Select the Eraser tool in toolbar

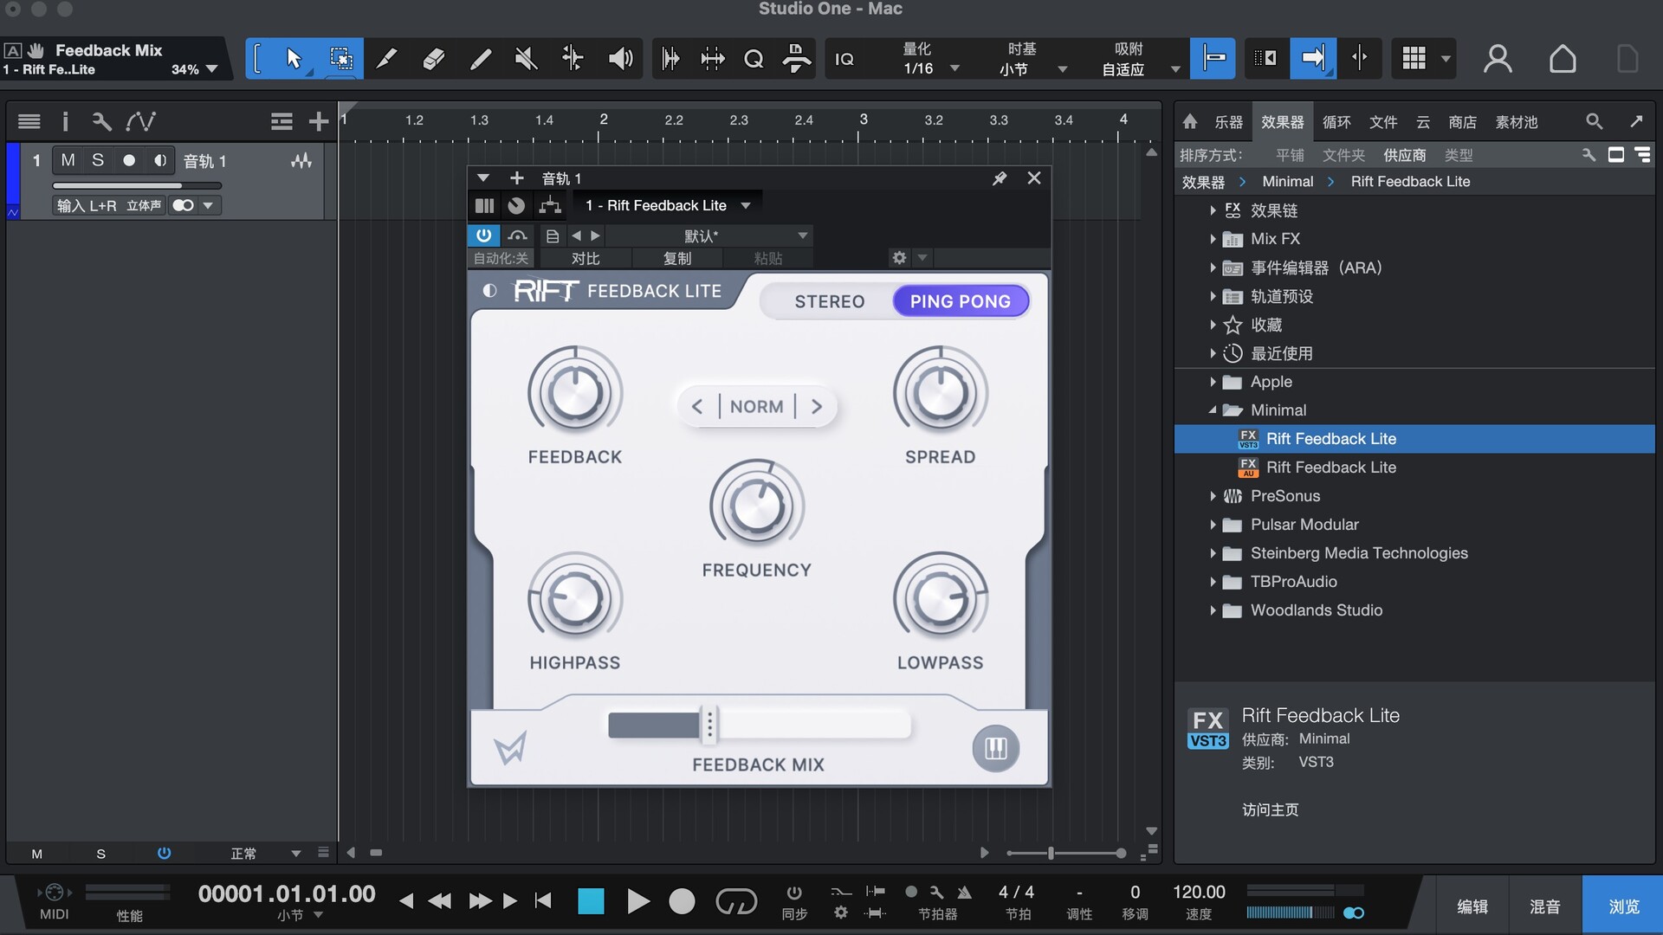[x=433, y=59]
